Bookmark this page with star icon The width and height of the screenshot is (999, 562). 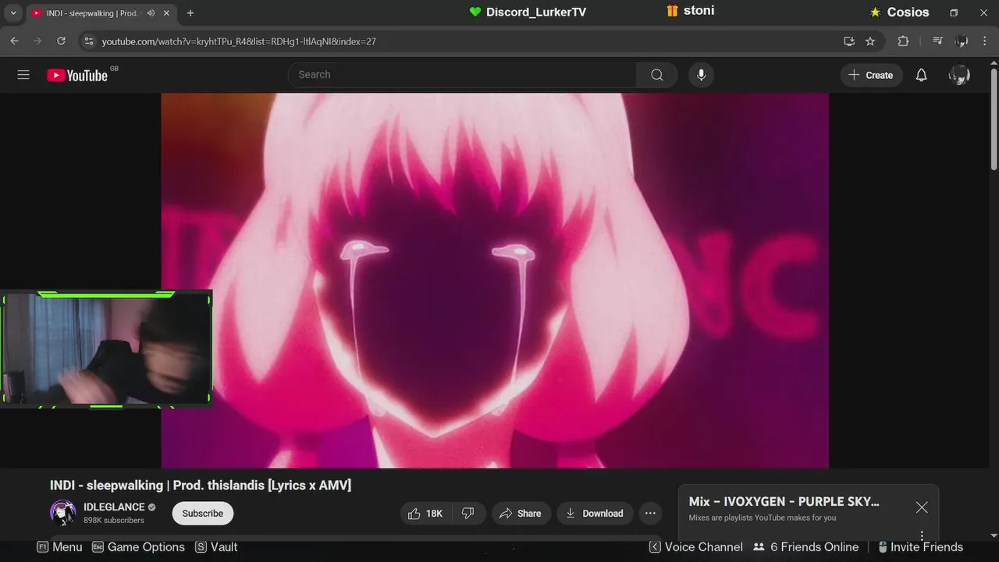click(x=870, y=41)
